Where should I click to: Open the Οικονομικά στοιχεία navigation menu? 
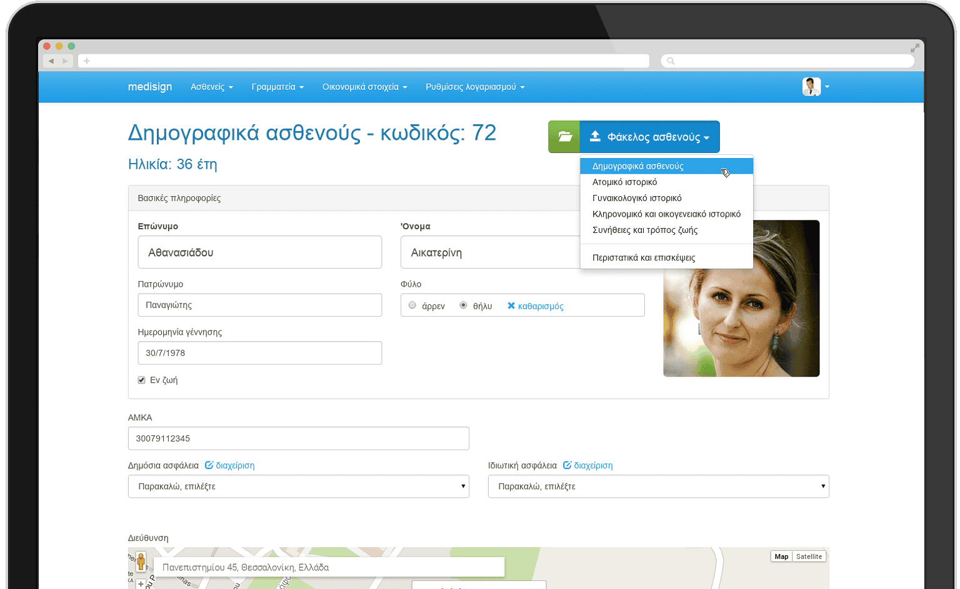tap(364, 87)
